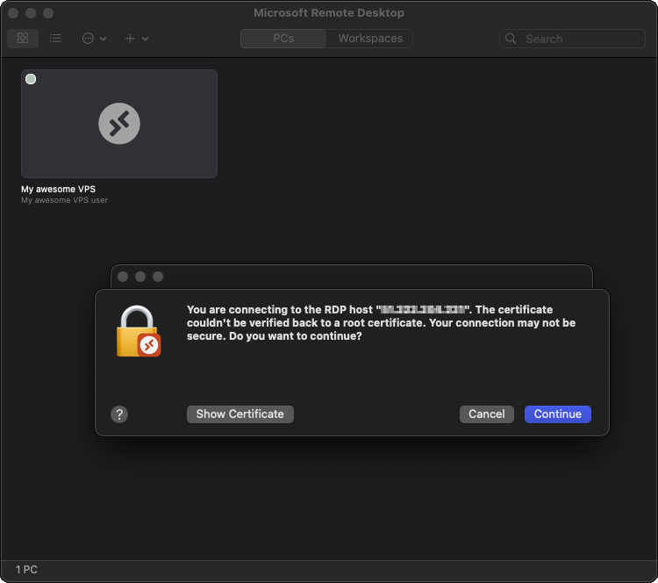Screen dimensions: 658x583
Task: Open help with the question mark button
Action: 120,414
